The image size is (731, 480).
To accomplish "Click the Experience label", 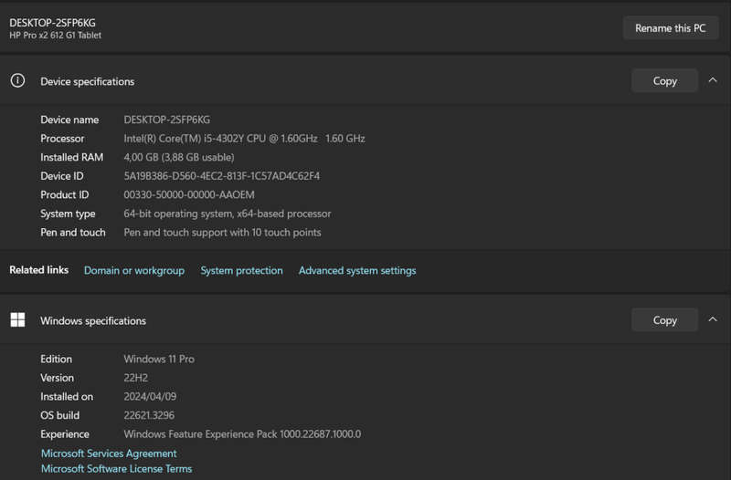I will pyautogui.click(x=65, y=433).
